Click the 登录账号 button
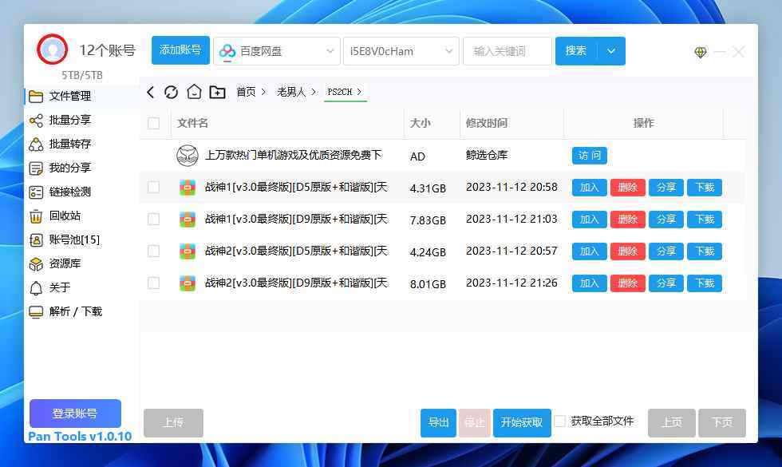This screenshot has height=467, width=782. tap(75, 414)
